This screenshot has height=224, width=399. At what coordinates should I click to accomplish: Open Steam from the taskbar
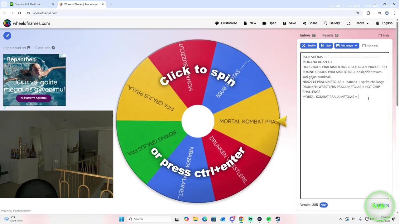click(277, 219)
